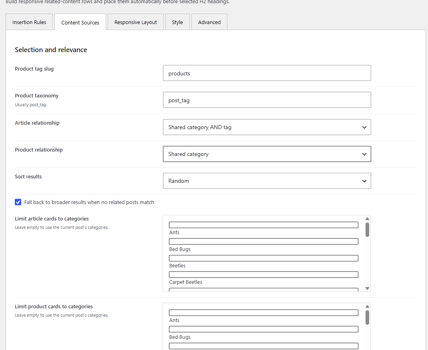Tick Ants in product cards categories
The height and width of the screenshot is (350, 428).
point(263,313)
